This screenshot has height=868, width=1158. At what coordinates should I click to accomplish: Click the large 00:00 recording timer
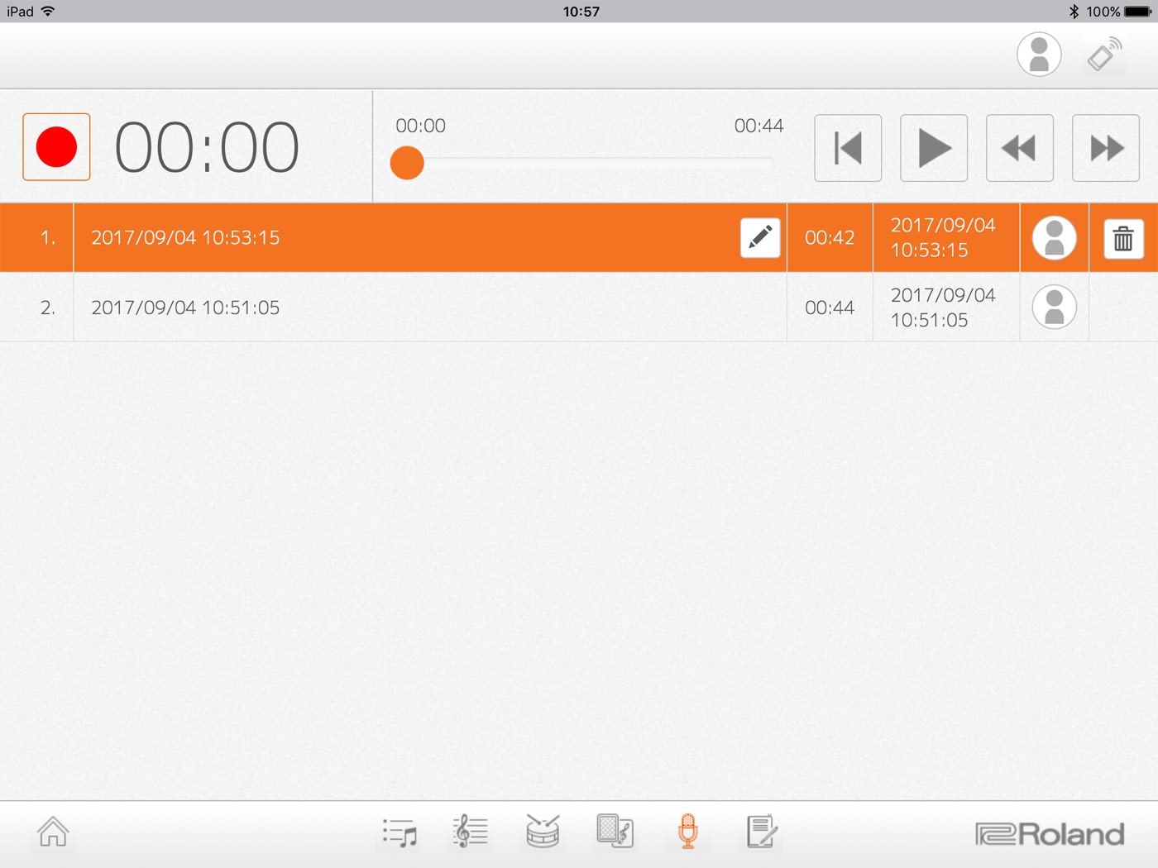(x=207, y=148)
